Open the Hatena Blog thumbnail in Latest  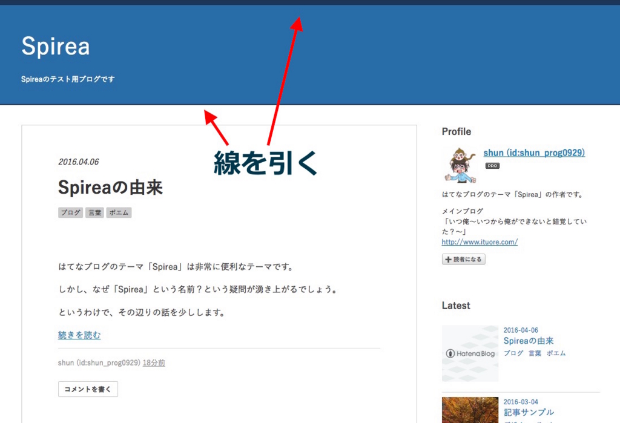click(x=470, y=353)
